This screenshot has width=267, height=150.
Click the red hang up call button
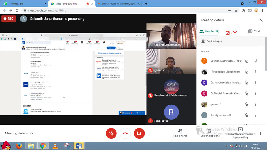[125, 133]
